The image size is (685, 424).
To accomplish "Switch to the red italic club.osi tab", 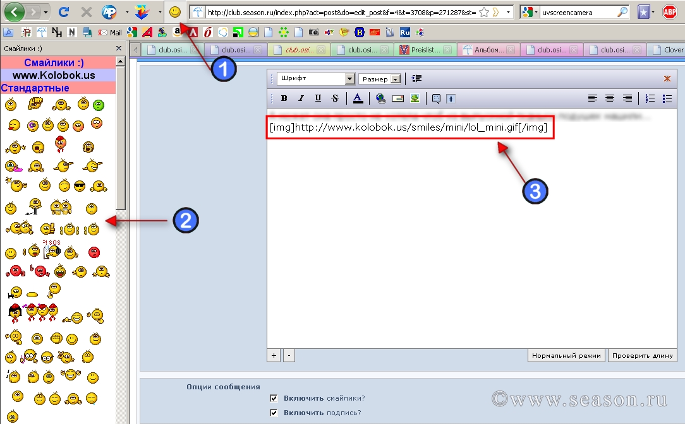I will tap(300, 50).
